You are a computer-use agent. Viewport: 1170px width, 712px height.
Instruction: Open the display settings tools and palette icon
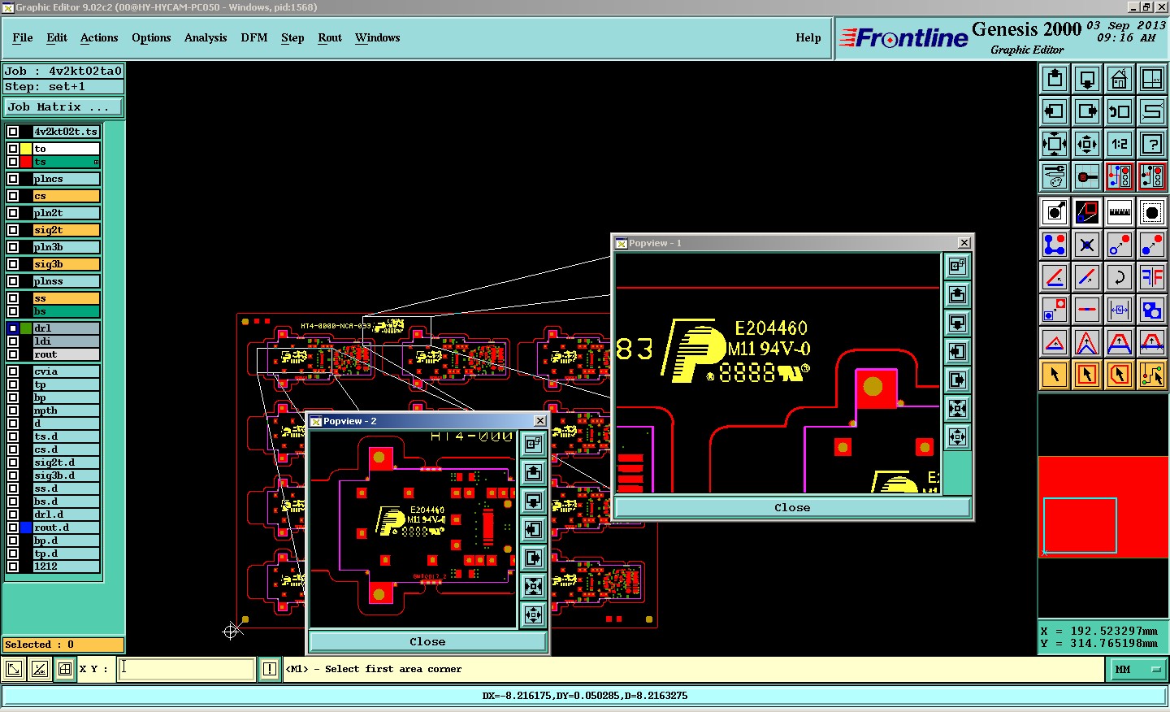pos(1055,176)
